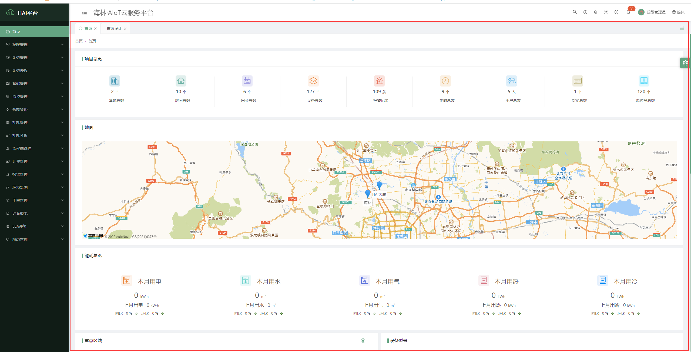
Task: Expand the 智能策略 menu
Action: pyautogui.click(x=34, y=109)
